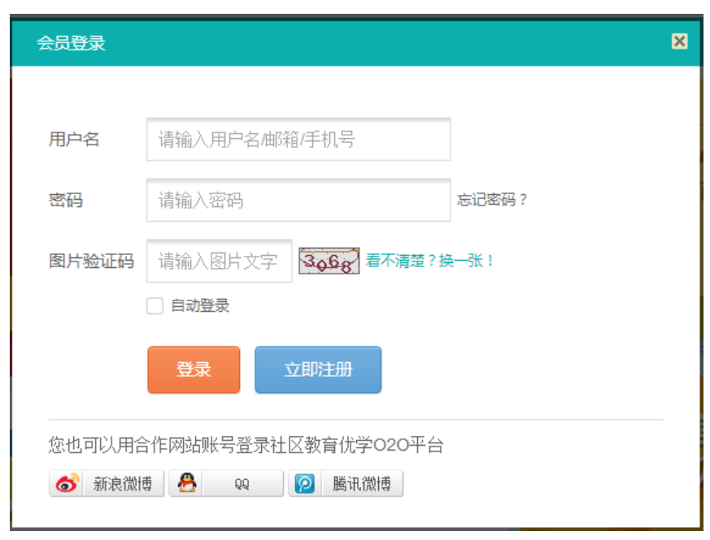The image size is (710, 540).
Task: Select the 图片验证码 text input box
Action: [219, 261]
